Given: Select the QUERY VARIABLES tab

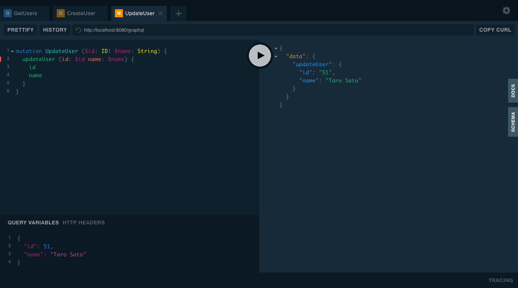Looking at the screenshot, I should [33, 223].
